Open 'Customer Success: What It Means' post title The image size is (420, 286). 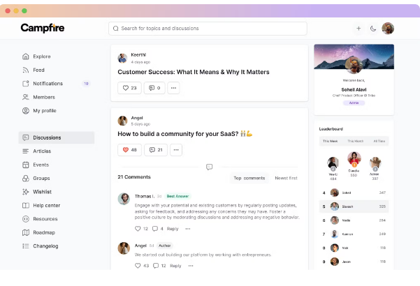tap(194, 72)
